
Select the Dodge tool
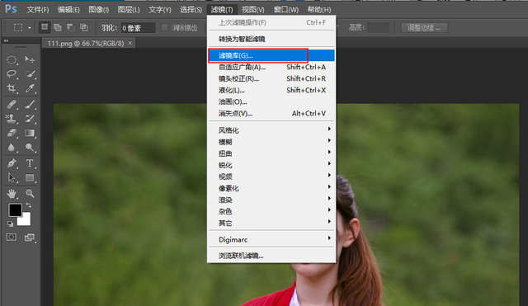tap(30, 148)
